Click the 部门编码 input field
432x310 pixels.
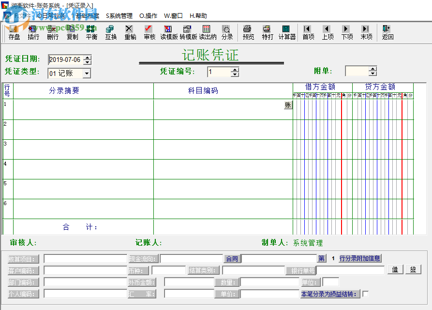pos(86,282)
